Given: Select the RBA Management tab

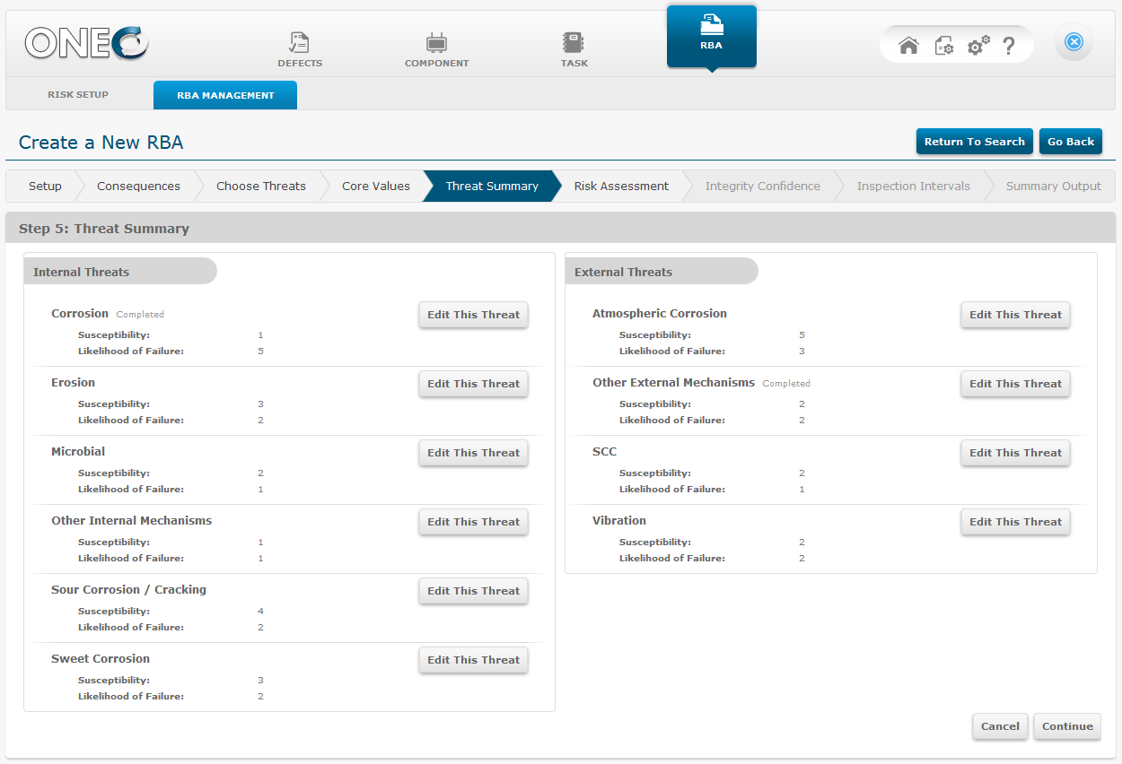Looking at the screenshot, I should [225, 95].
